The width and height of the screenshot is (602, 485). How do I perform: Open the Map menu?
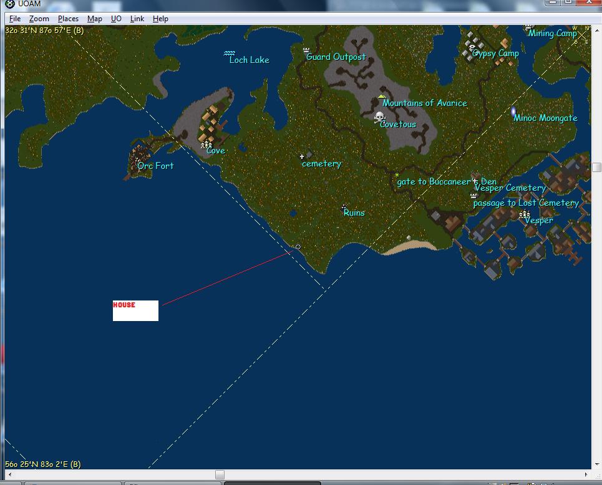(95, 19)
